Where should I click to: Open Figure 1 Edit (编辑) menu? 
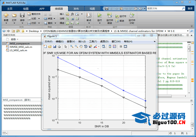pyautogui.click(x=59, y=41)
